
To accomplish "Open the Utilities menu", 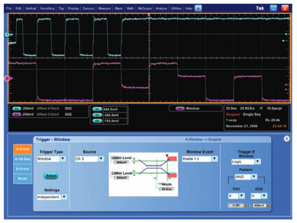I will point(176,8).
